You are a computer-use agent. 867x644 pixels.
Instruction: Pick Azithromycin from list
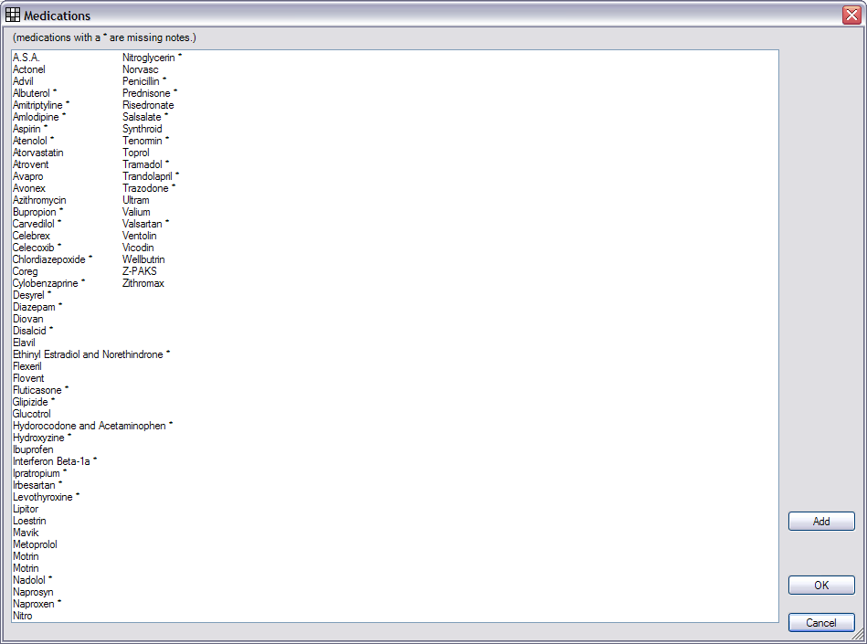coord(39,200)
